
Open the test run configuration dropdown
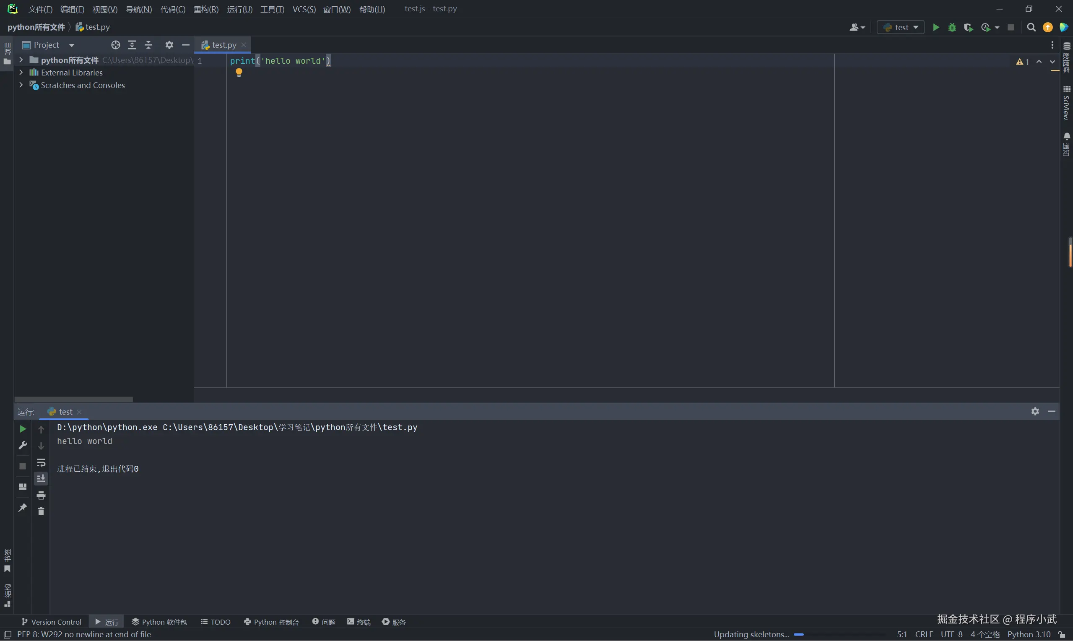(901, 27)
